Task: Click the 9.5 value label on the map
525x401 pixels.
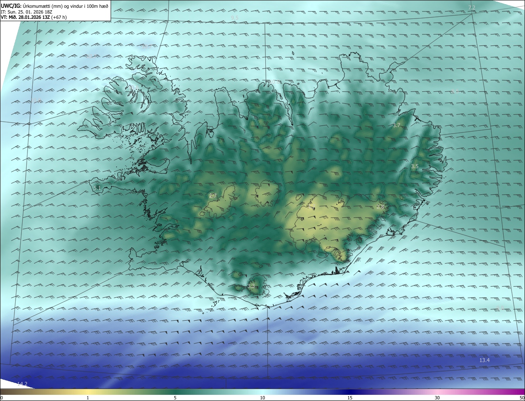Action: click(x=235, y=18)
